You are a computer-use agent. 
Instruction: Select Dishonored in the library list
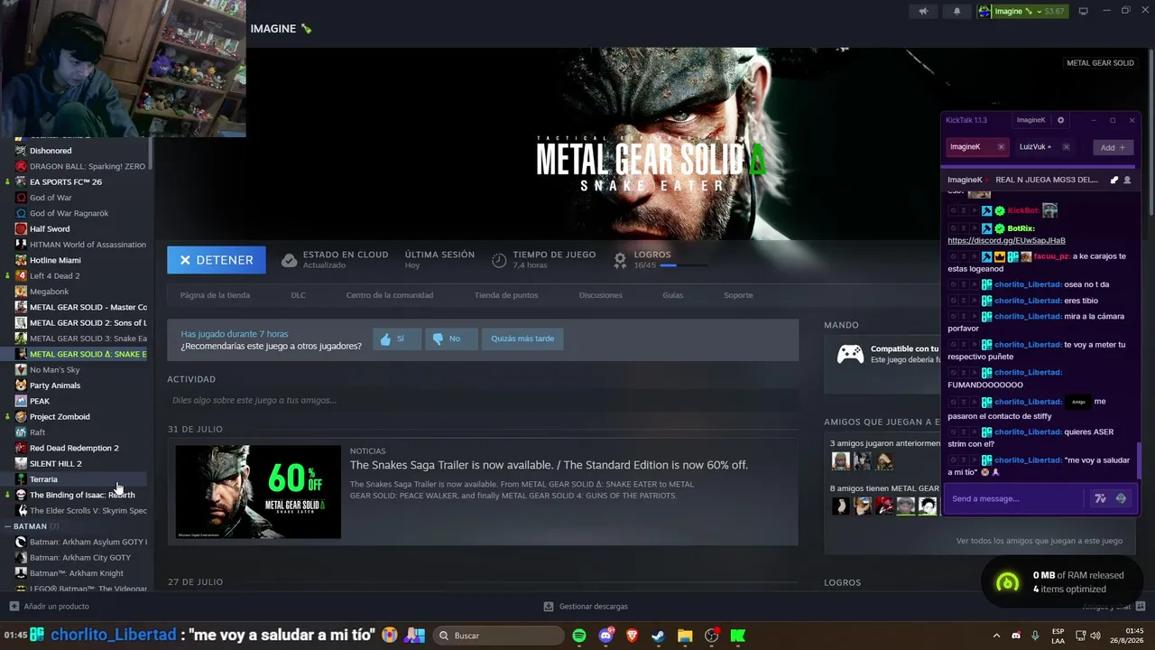point(51,151)
